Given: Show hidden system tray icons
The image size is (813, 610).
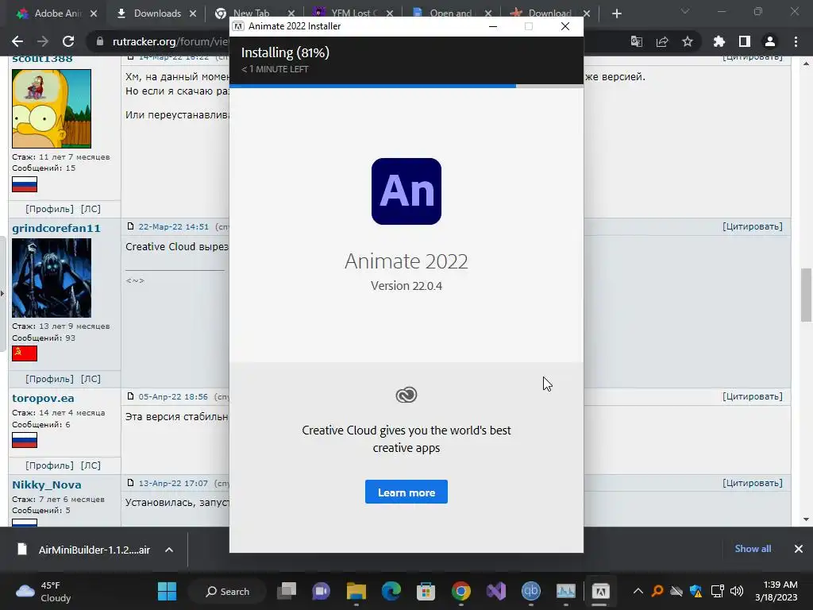Looking at the screenshot, I should click(x=638, y=591).
